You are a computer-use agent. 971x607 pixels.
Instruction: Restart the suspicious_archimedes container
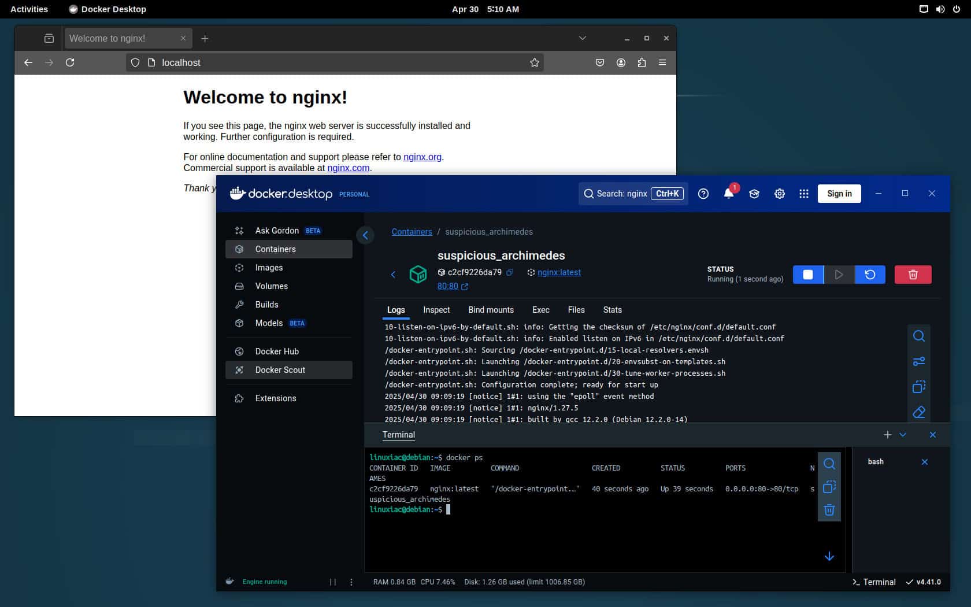(x=870, y=275)
